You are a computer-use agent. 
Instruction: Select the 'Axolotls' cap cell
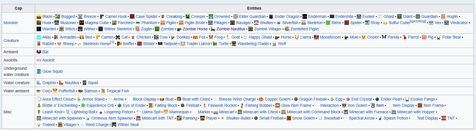18,60
